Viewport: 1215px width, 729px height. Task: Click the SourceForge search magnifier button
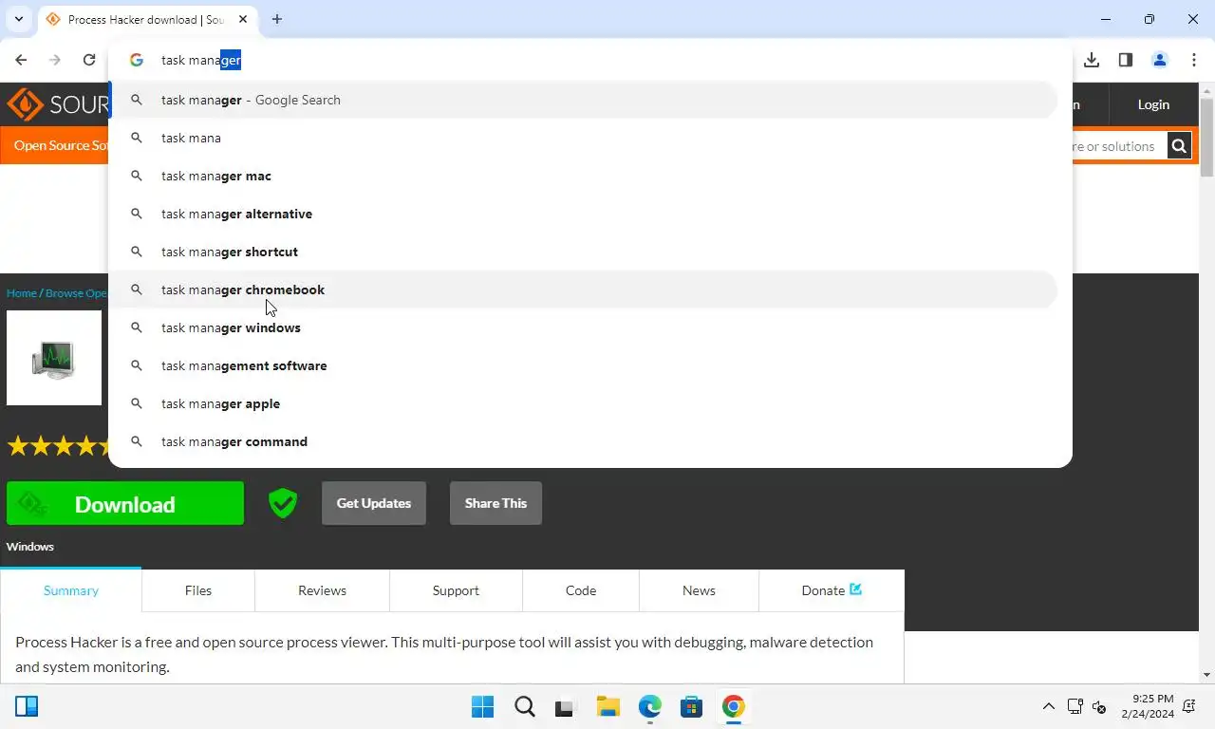1179,146
